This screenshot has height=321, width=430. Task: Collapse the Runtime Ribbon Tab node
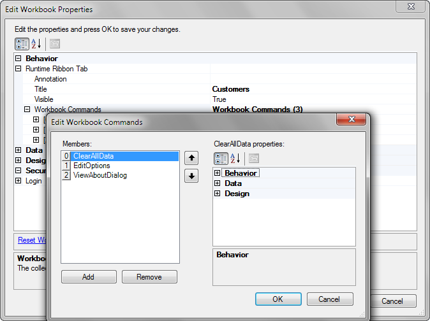[x=18, y=68]
